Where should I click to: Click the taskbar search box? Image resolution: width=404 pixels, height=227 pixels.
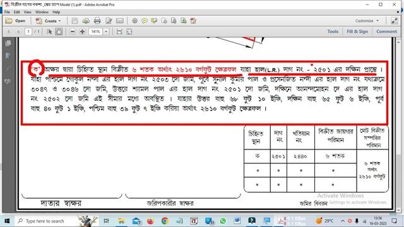[56, 221]
